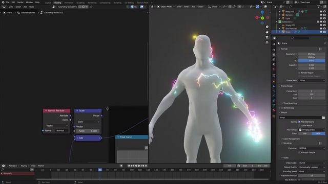Open the Tool properties tab icon
Image resolution: width=328 pixels, height=184 pixels.
point(274,44)
